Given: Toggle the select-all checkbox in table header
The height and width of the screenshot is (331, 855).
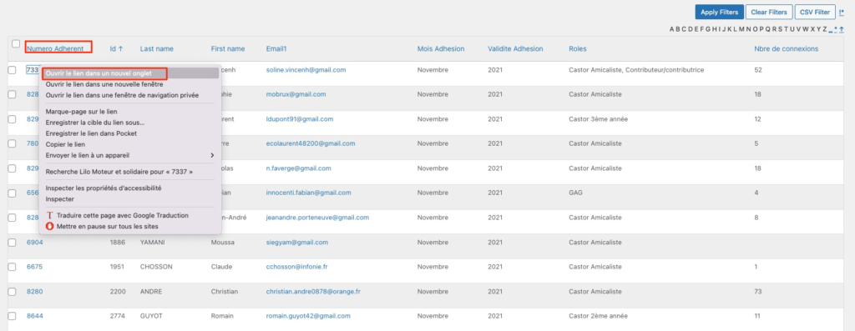Looking at the screenshot, I should pos(16,43).
